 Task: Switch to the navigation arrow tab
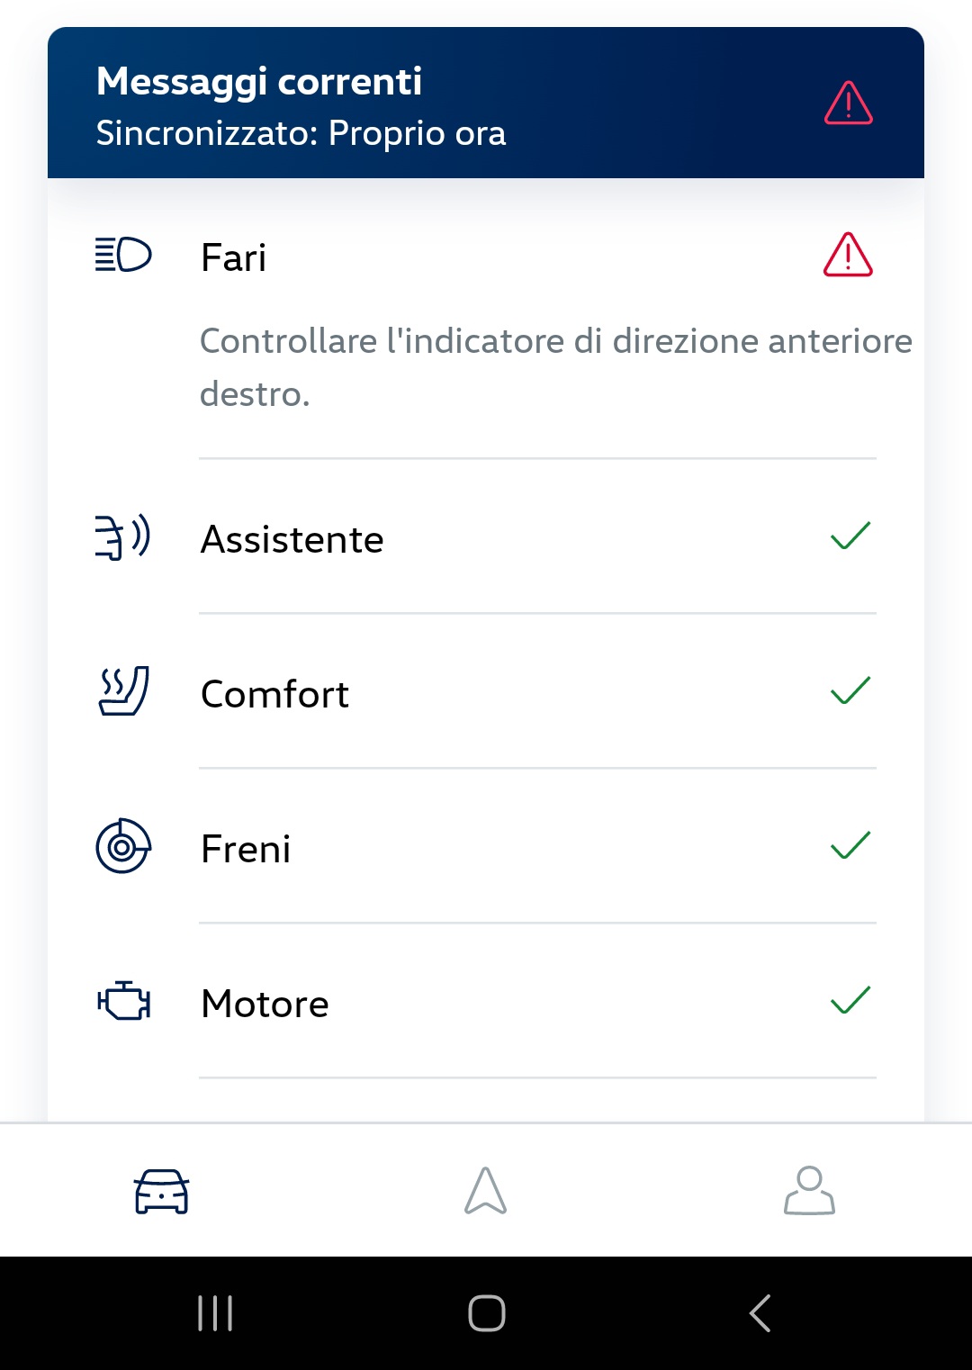pyautogui.click(x=486, y=1190)
